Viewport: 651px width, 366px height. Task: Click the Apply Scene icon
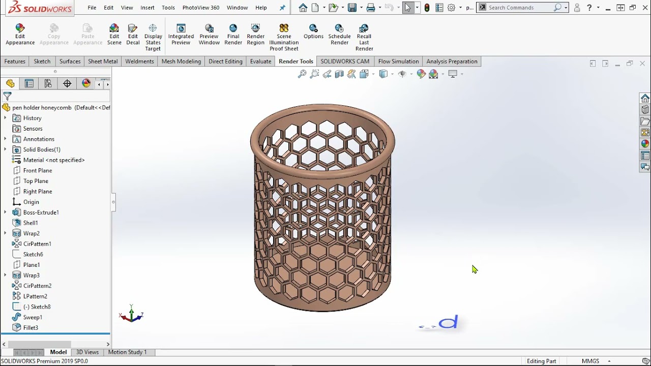click(434, 74)
